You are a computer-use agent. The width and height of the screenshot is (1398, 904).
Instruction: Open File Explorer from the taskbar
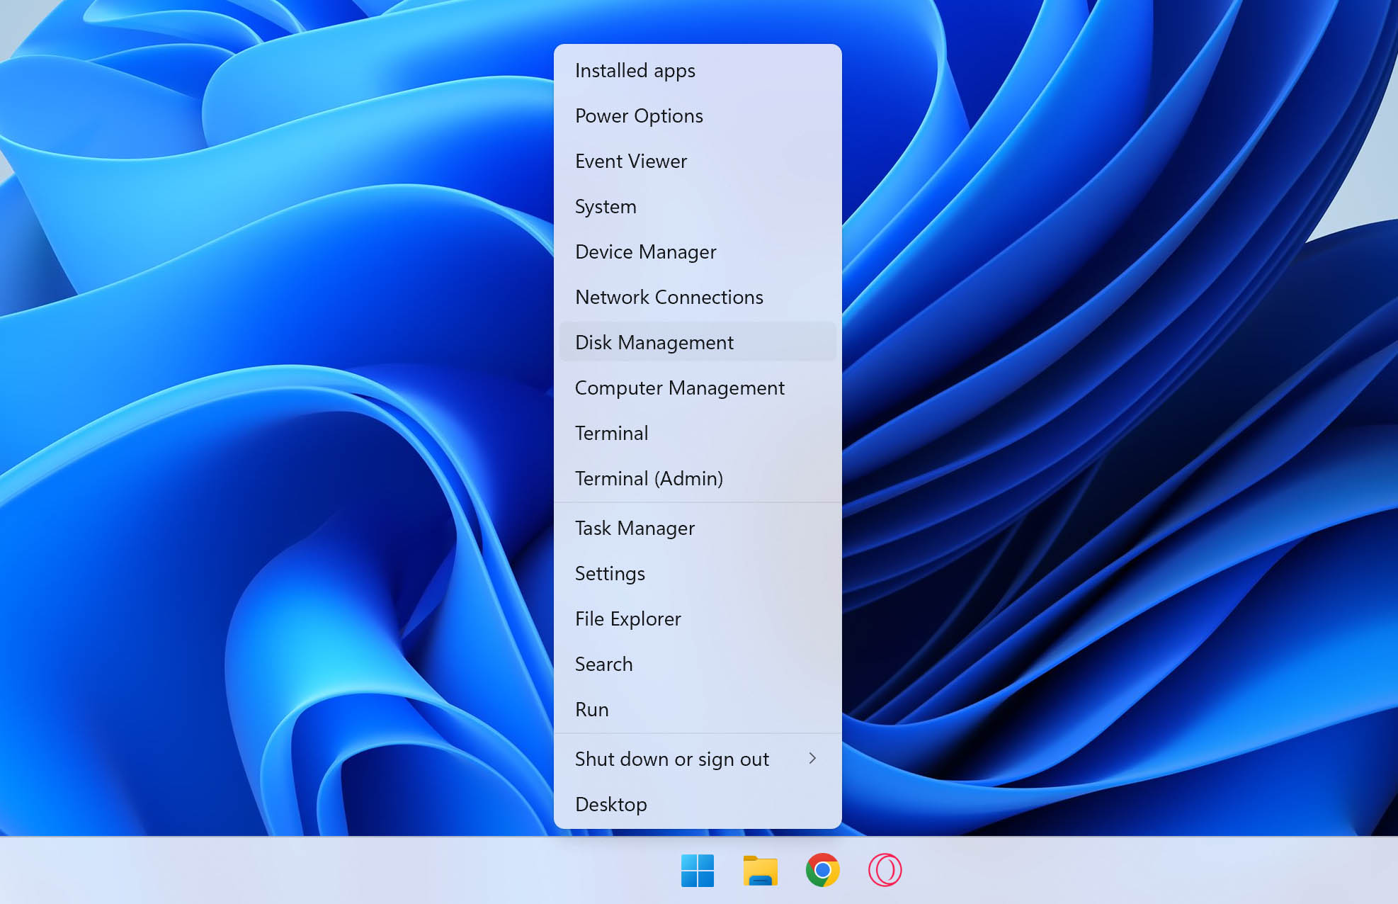pos(760,870)
